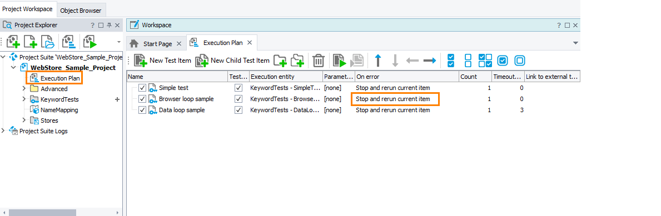Click New Test Item button
This screenshot has width=661, height=216.
[162, 61]
